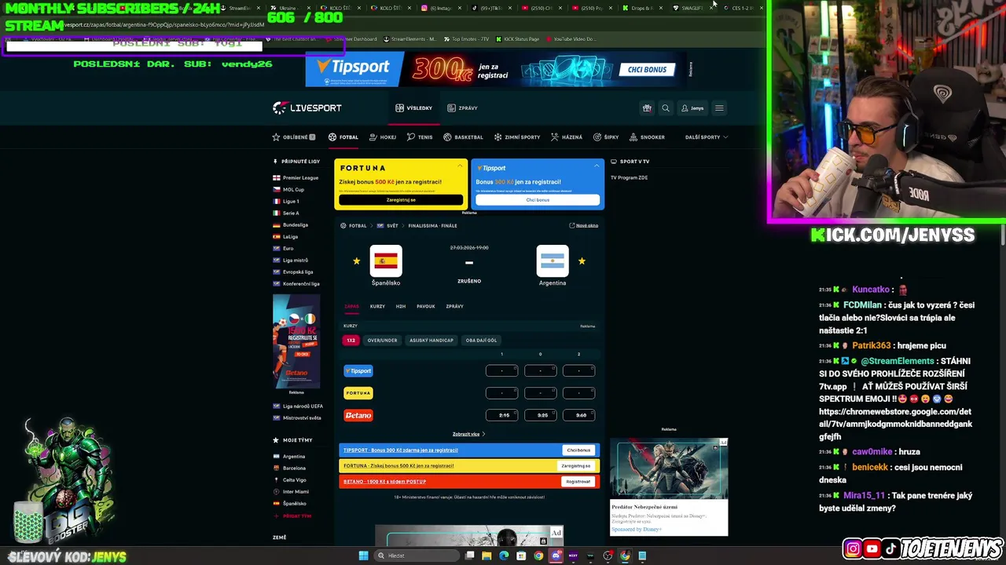This screenshot has width=1006, height=565.
Task: Click the Betano bookmaker logo in odds
Action: click(x=358, y=415)
